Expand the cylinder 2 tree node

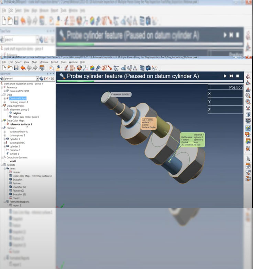[x=5, y=147]
